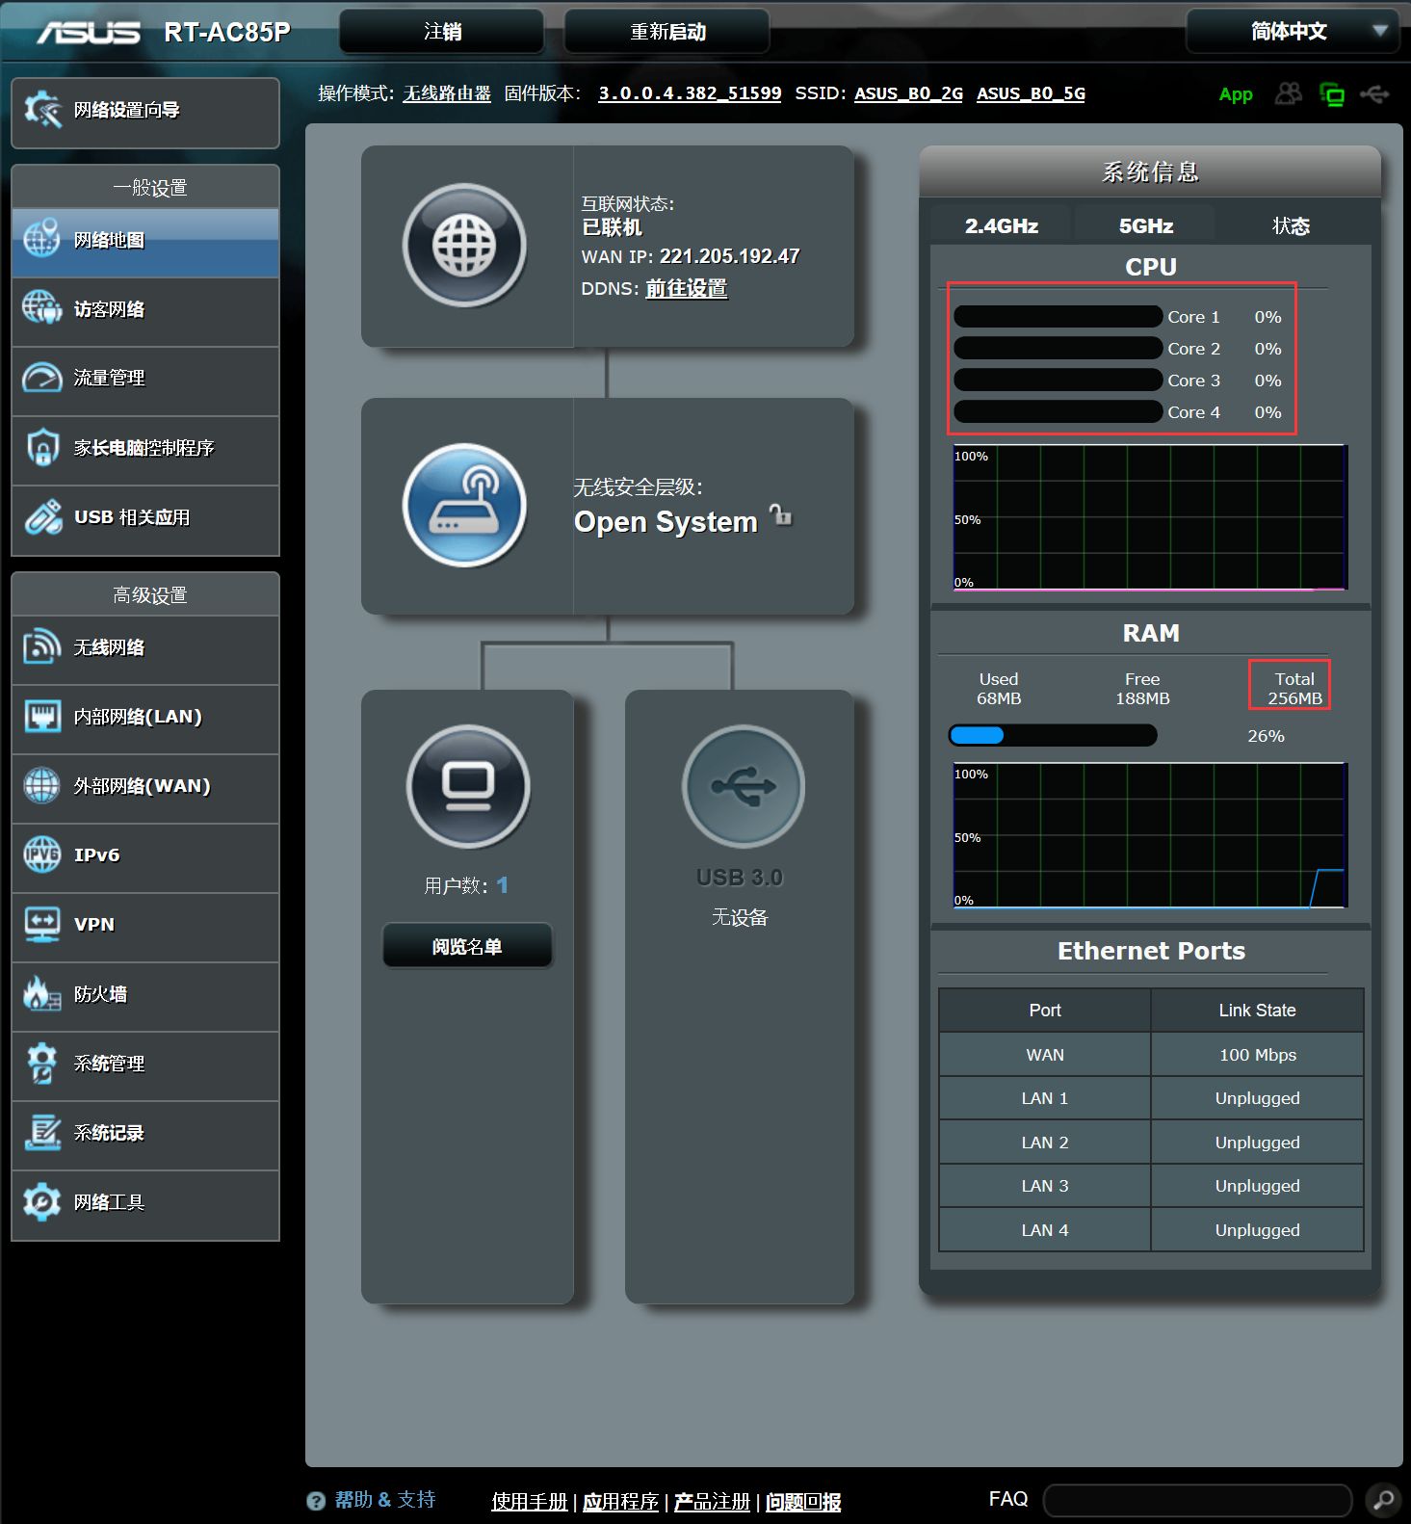Screen dimensions: 1411x1524
Task: Click the open padlock security icon
Action: pyautogui.click(x=780, y=514)
